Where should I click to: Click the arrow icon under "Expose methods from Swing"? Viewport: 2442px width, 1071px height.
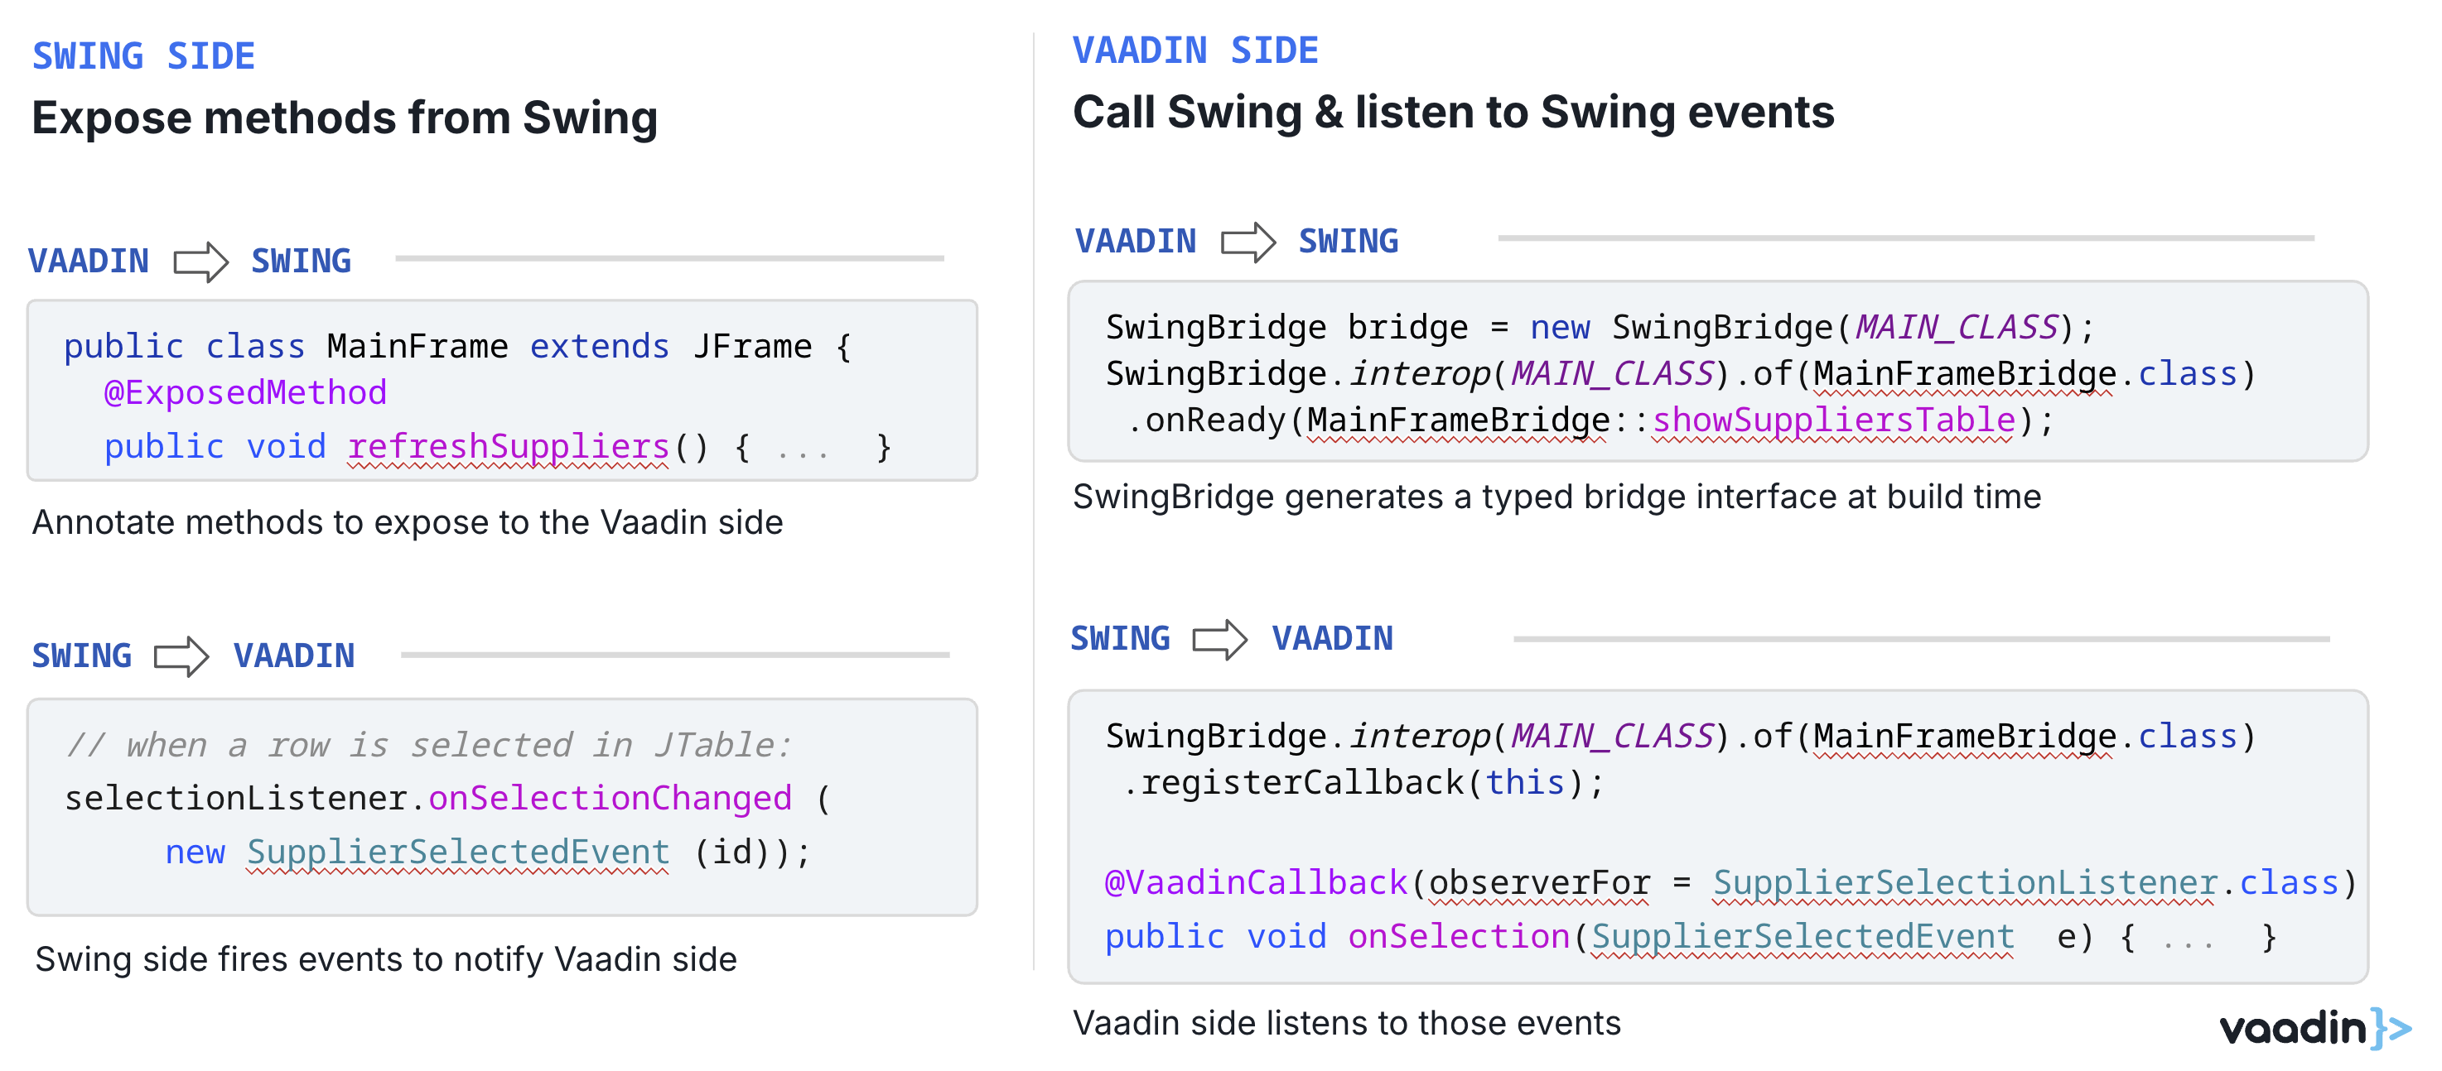(201, 262)
